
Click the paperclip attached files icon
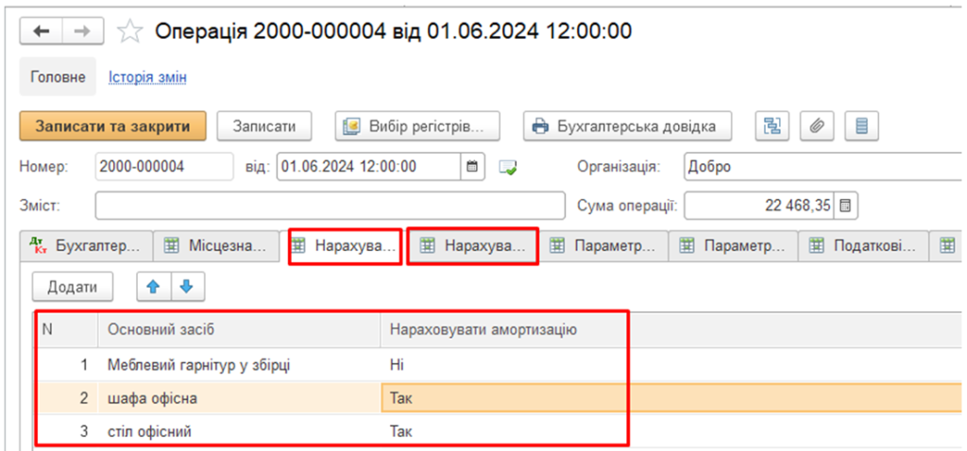(816, 125)
